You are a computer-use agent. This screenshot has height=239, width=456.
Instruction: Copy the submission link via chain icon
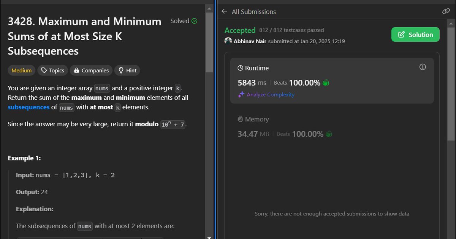click(445, 11)
